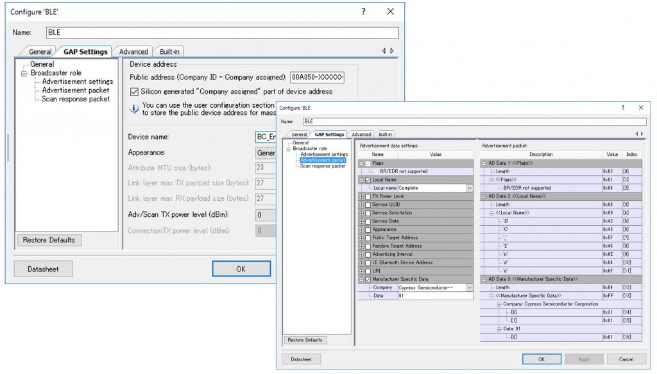Open General tab in back window

[x=40, y=51]
